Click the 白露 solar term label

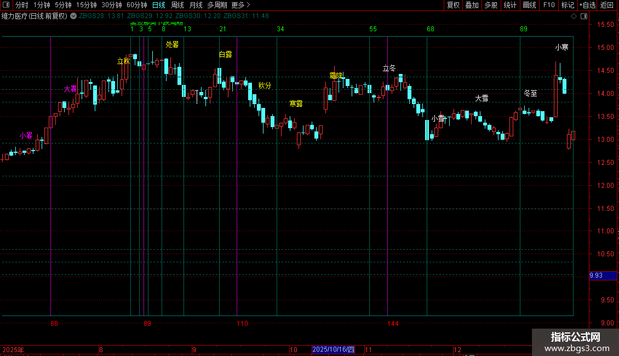(225, 54)
